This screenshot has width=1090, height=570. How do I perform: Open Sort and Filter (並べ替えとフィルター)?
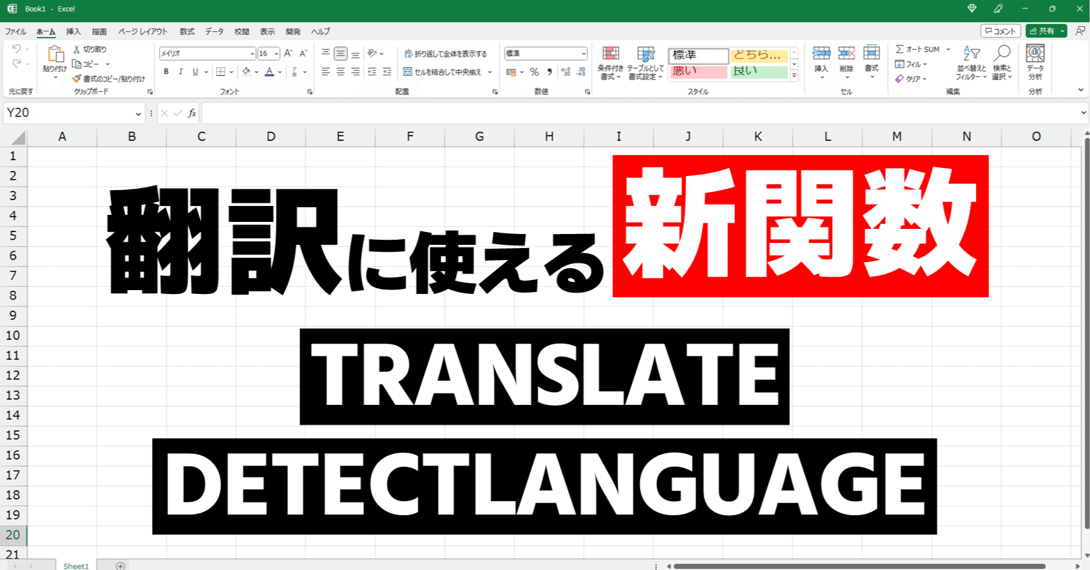971,63
